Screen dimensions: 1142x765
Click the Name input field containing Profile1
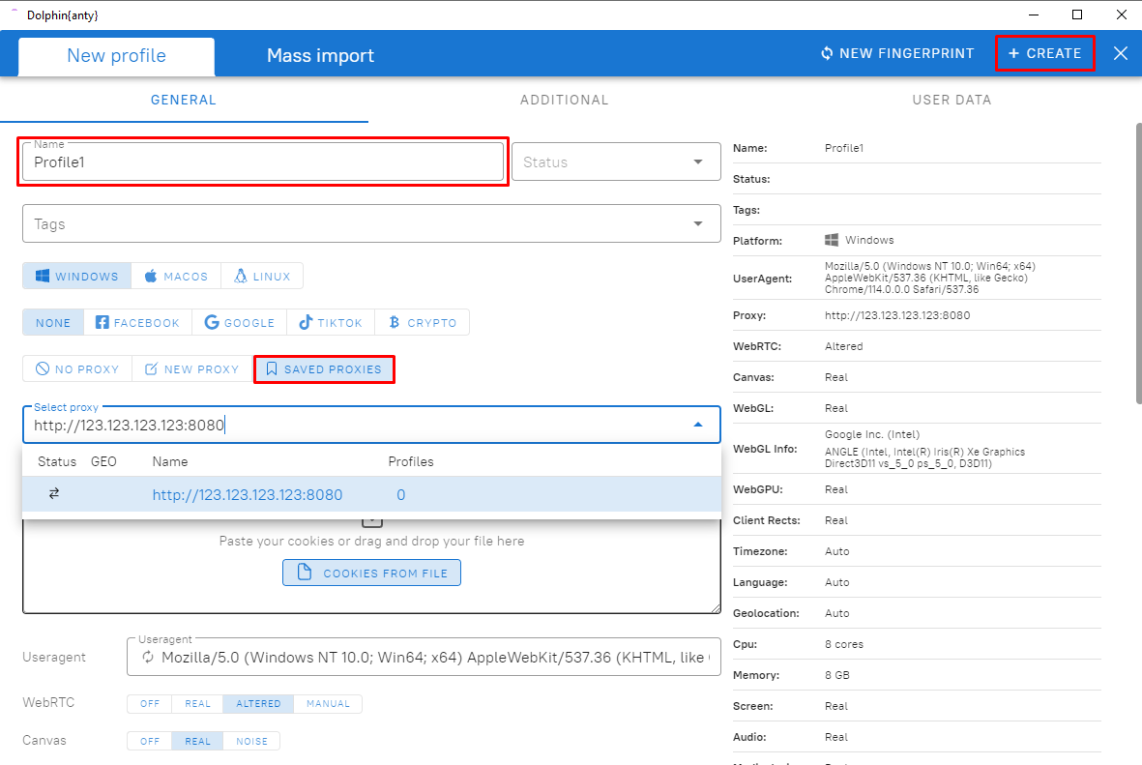pos(263,162)
